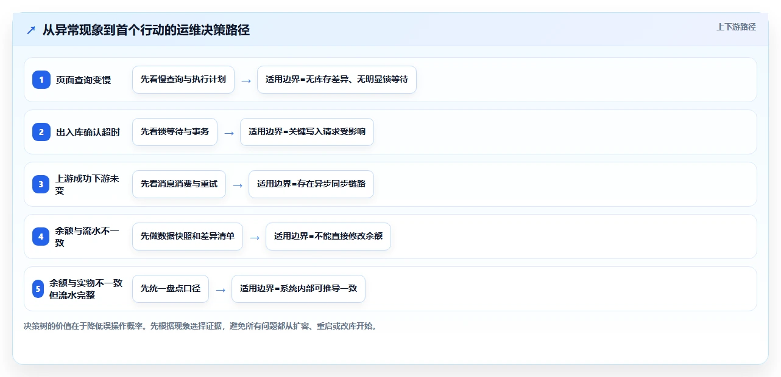Click 适用边界=系统内部可推导一致 chip
Viewport: 781px width, 377px height.
pyautogui.click(x=299, y=289)
